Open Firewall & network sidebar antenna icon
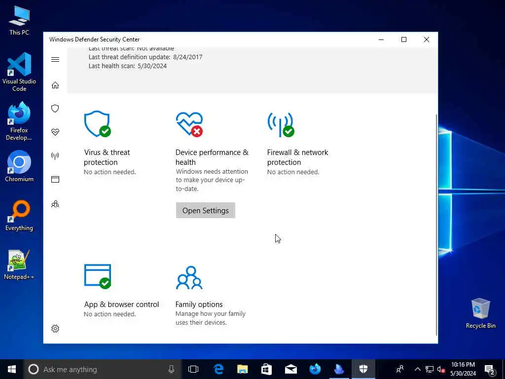The image size is (505, 379). pyautogui.click(x=55, y=156)
